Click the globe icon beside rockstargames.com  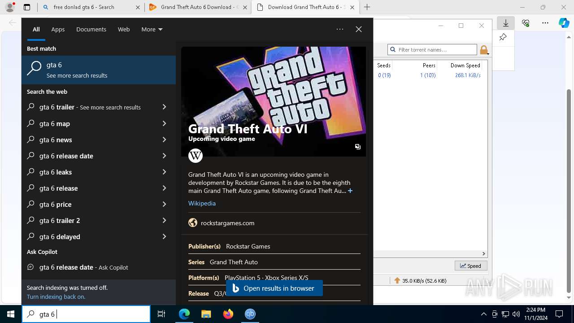tap(193, 223)
